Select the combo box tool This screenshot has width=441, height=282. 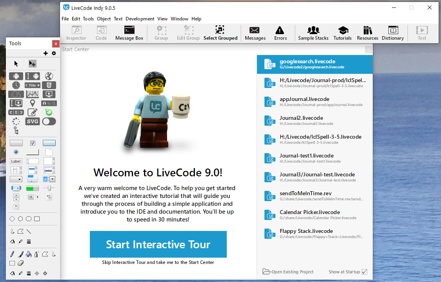click(49, 179)
